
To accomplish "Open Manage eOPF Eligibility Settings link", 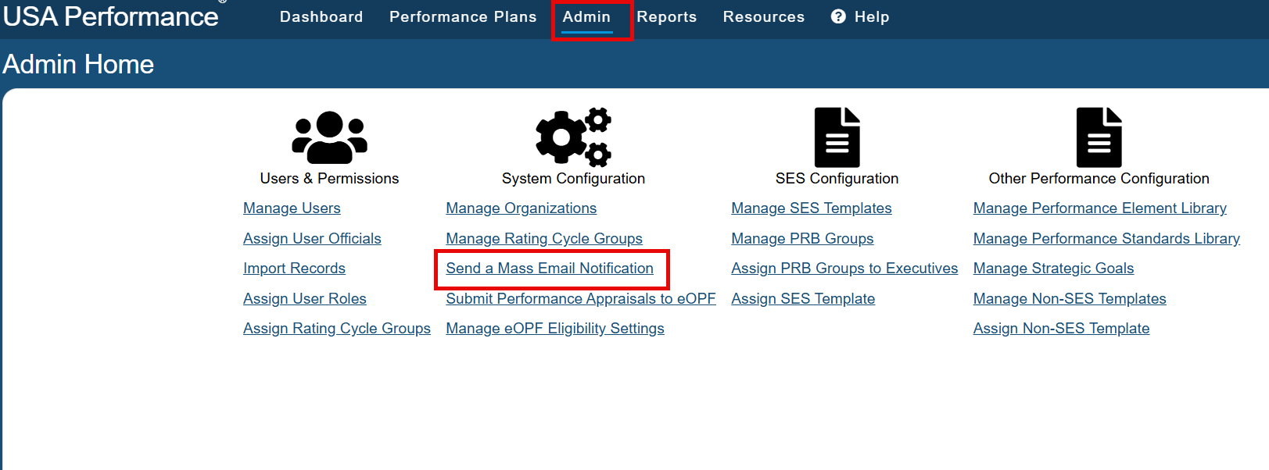I will pyautogui.click(x=555, y=329).
